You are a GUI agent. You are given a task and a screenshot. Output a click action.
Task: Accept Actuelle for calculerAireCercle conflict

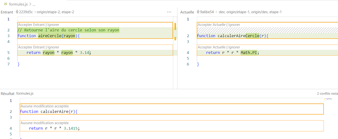pos(211,25)
